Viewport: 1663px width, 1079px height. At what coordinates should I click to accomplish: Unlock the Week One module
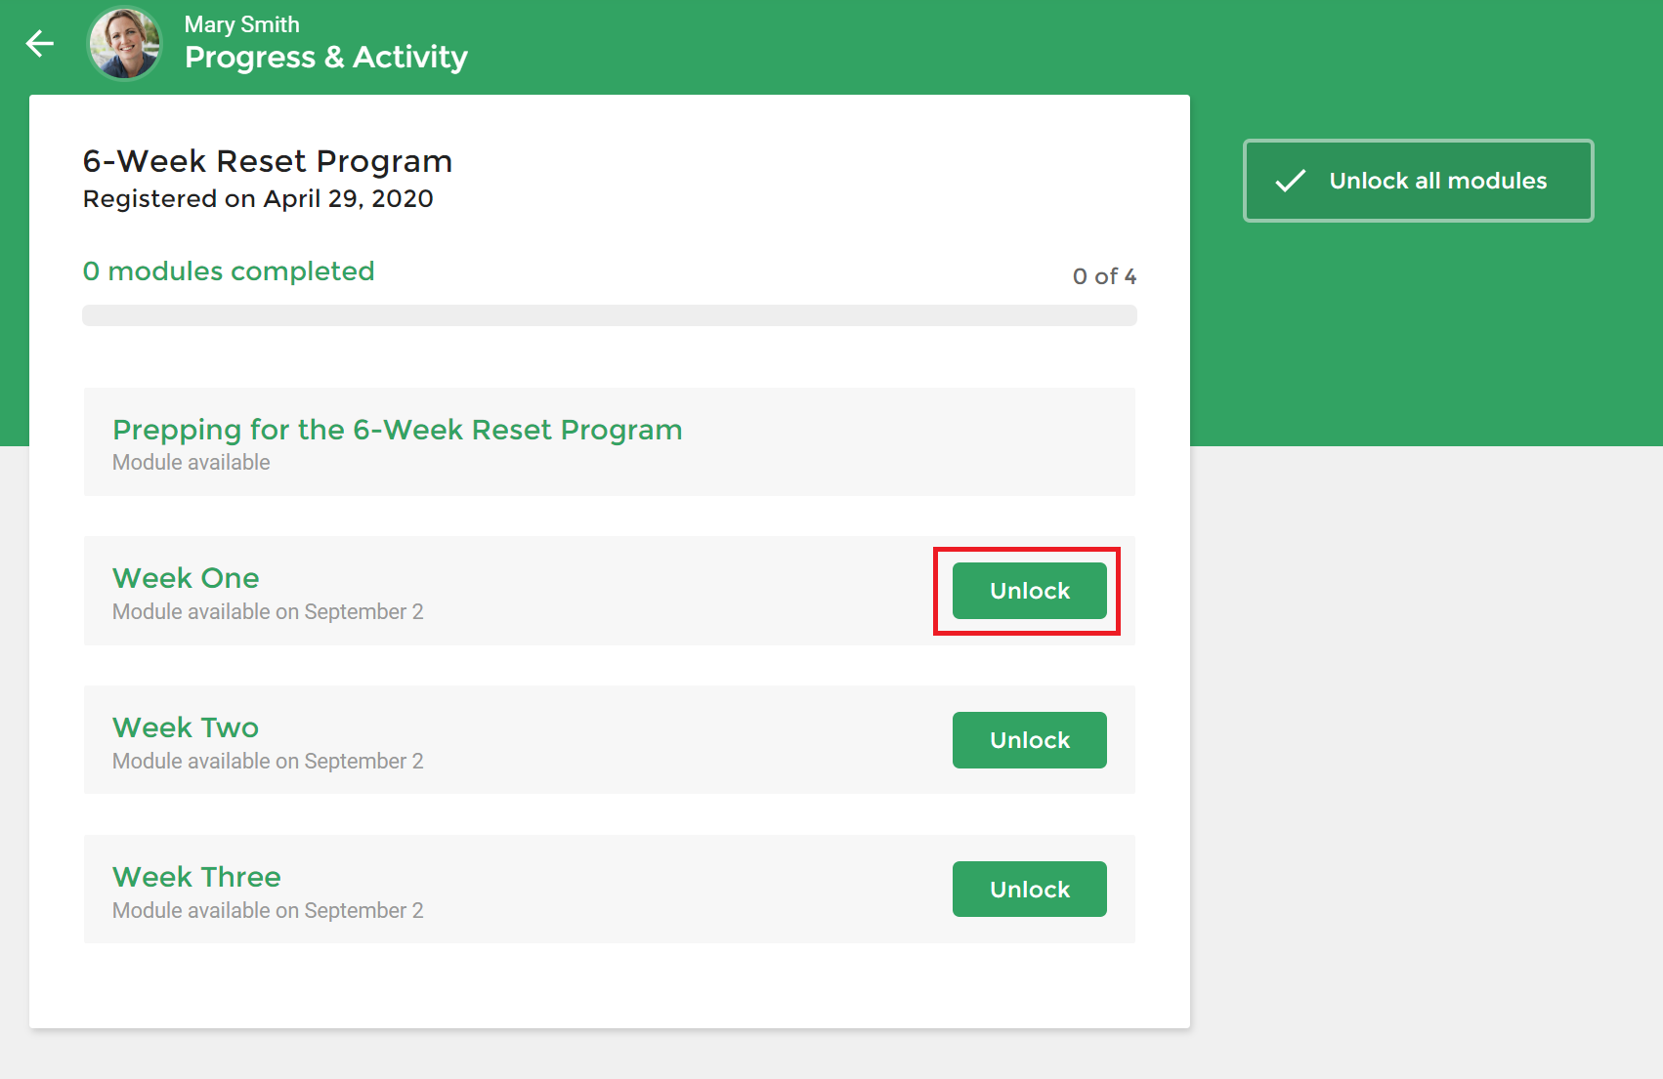click(x=1029, y=591)
